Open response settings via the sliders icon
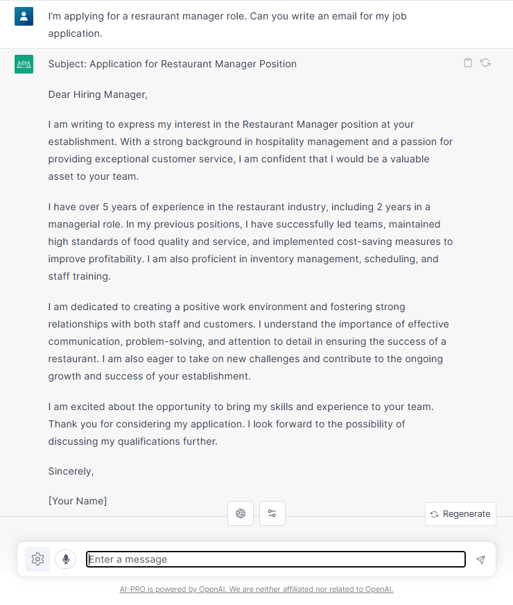 click(x=272, y=513)
